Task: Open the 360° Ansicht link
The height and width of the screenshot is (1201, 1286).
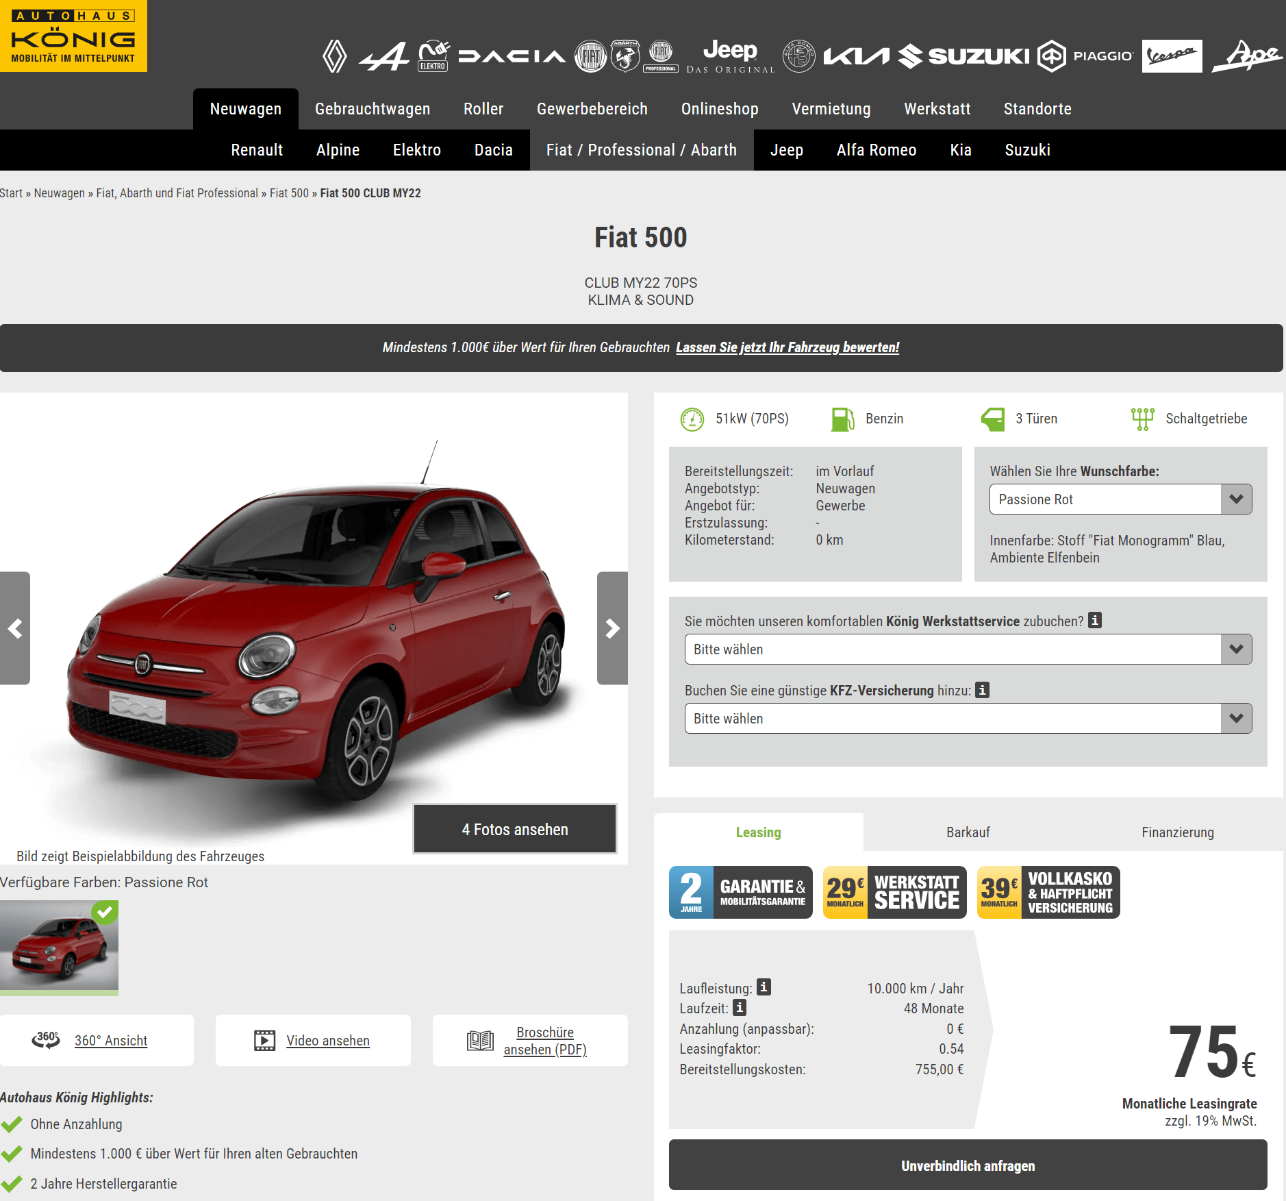Action: click(x=111, y=1040)
